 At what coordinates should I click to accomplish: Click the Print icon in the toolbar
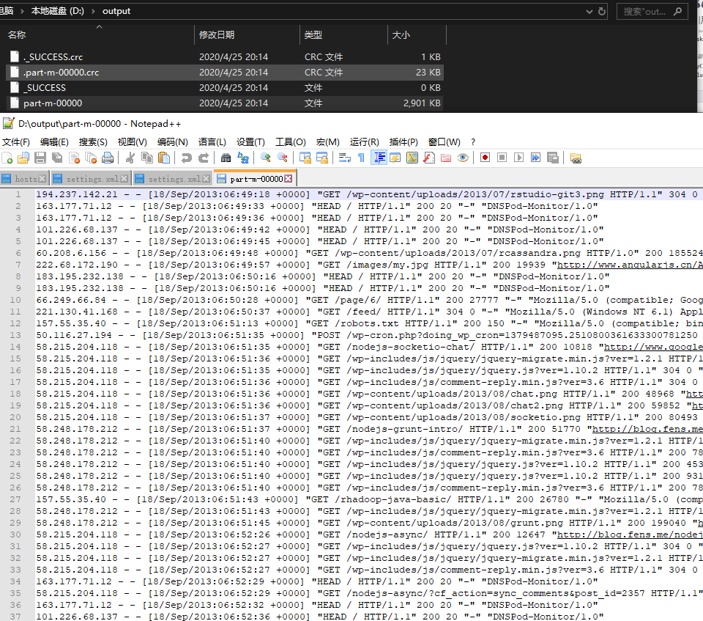(108, 158)
